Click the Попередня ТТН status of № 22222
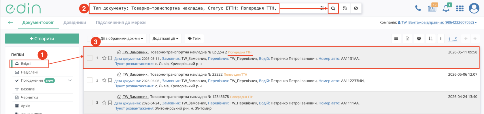484x114 pixels. pyautogui.click(x=235, y=74)
